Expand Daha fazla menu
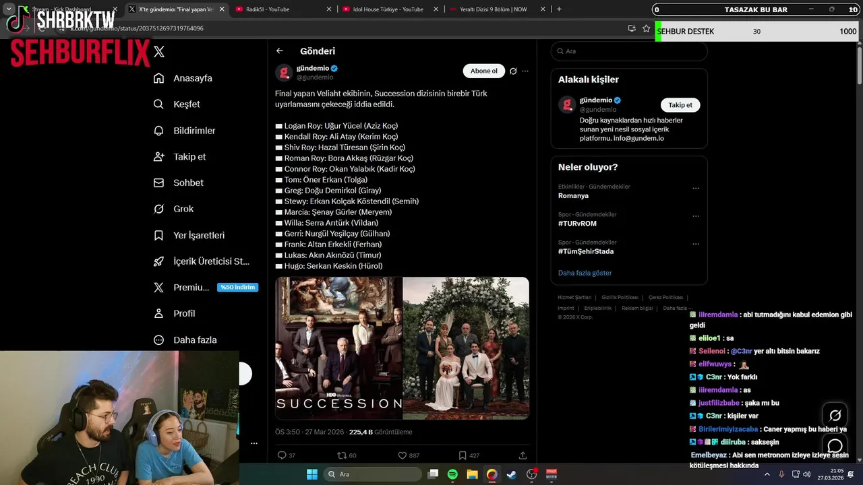This screenshot has height=485, width=863. 185,340
